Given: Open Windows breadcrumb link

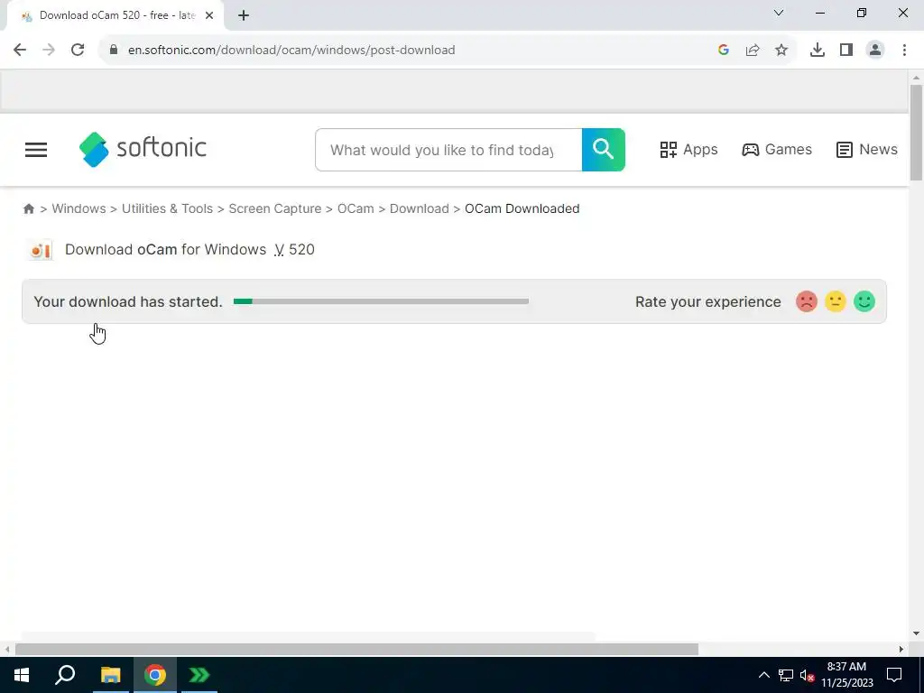Looking at the screenshot, I should pos(79,208).
